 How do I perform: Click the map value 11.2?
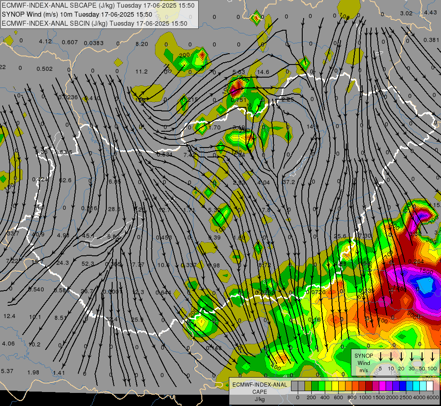(x=141, y=72)
